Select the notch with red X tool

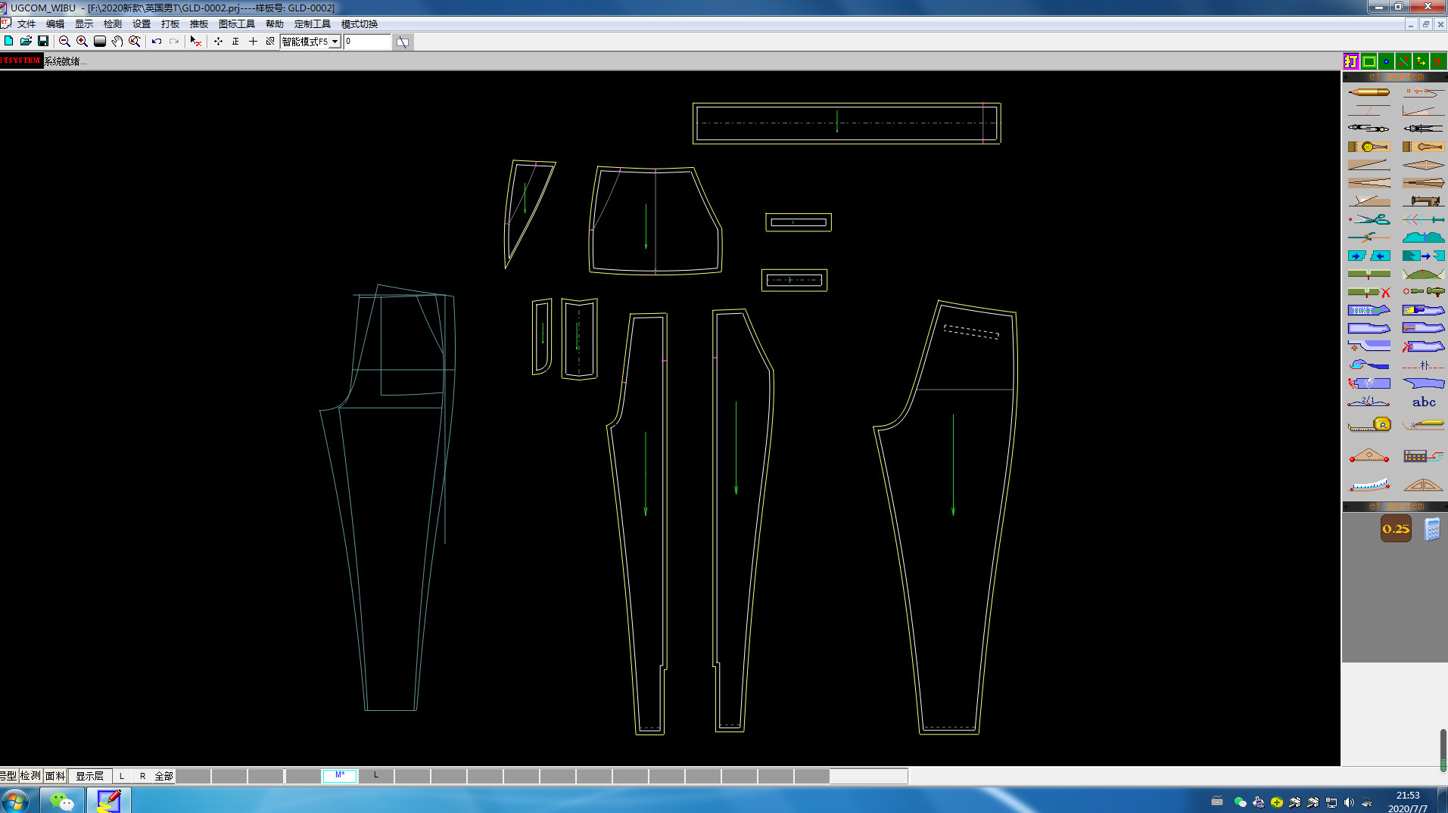point(1369,292)
